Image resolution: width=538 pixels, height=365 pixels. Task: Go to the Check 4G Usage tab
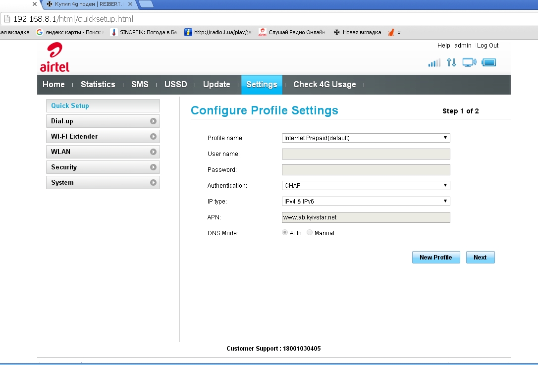[324, 85]
